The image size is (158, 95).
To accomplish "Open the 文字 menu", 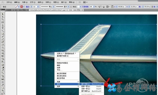I will [x=33, y=2].
